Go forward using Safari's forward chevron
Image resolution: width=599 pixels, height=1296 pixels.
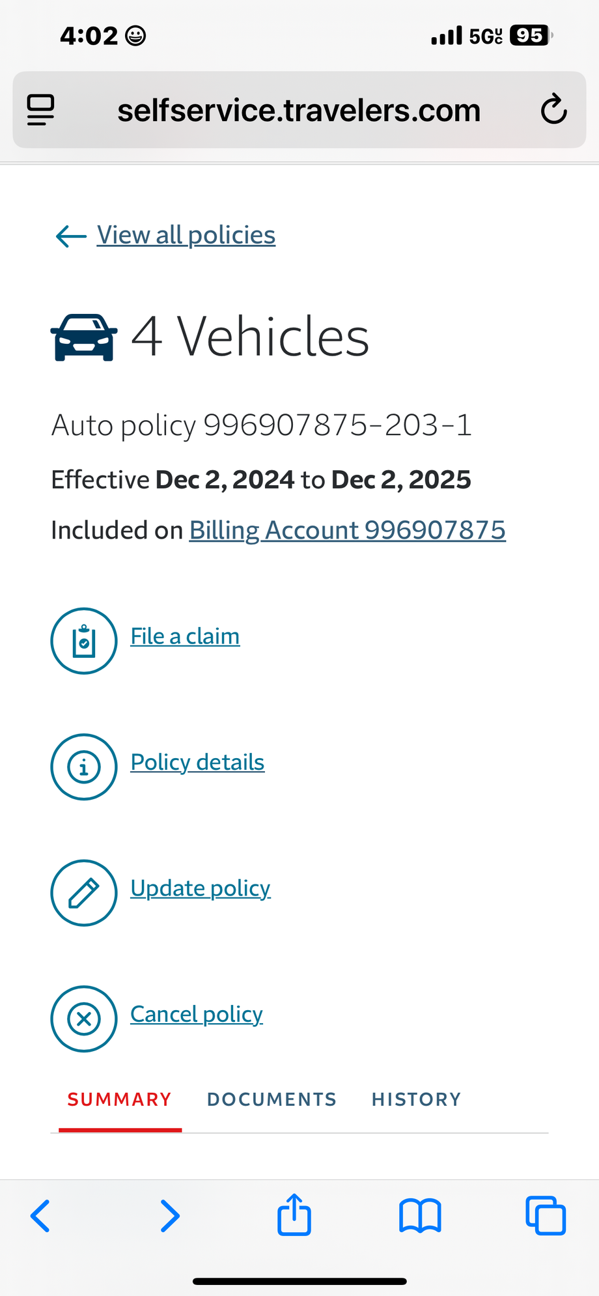[169, 1215]
